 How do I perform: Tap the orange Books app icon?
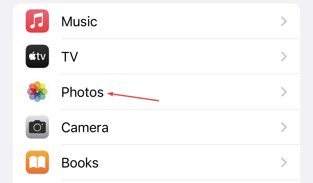coord(37,162)
